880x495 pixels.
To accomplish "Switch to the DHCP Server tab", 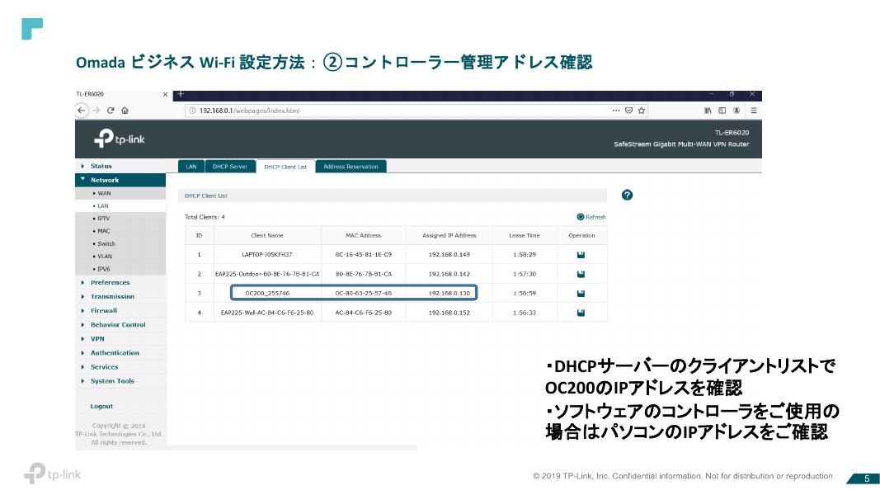I will pos(229,167).
